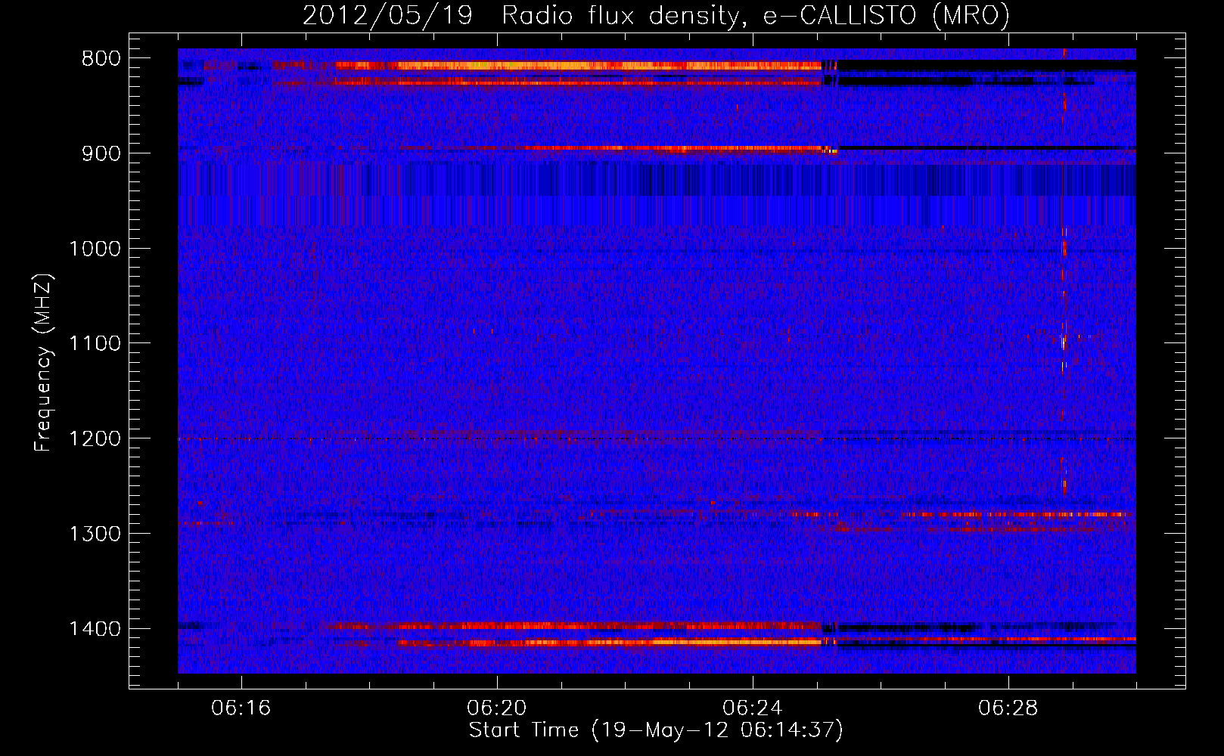The image size is (1224, 756).
Task: Select the 1300 frequency axis label
Action: point(95,534)
